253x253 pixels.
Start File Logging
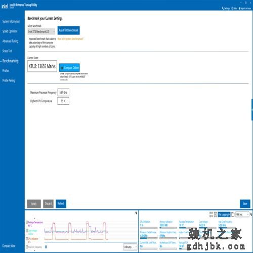[224, 215]
